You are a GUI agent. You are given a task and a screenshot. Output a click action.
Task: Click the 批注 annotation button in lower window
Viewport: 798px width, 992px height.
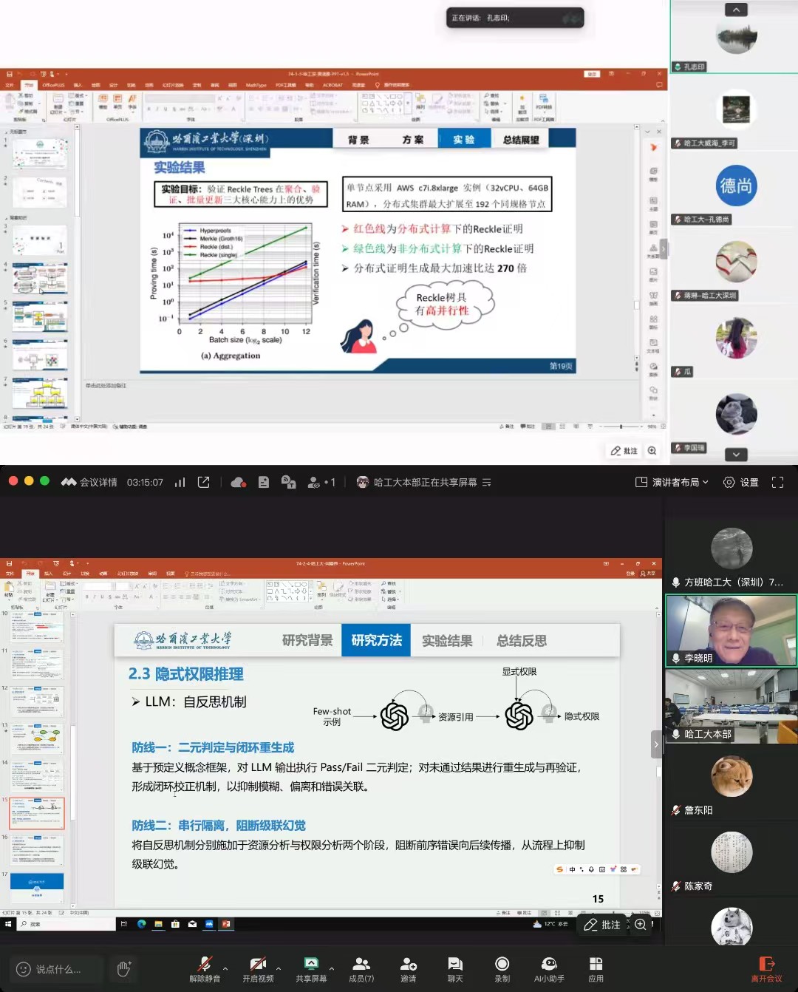602,925
